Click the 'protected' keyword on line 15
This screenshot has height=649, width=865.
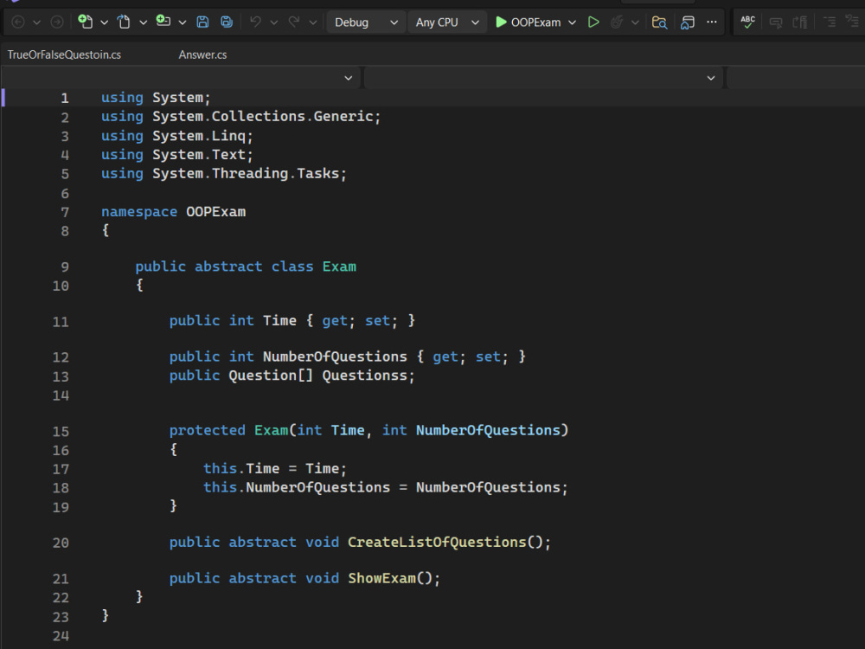(207, 430)
